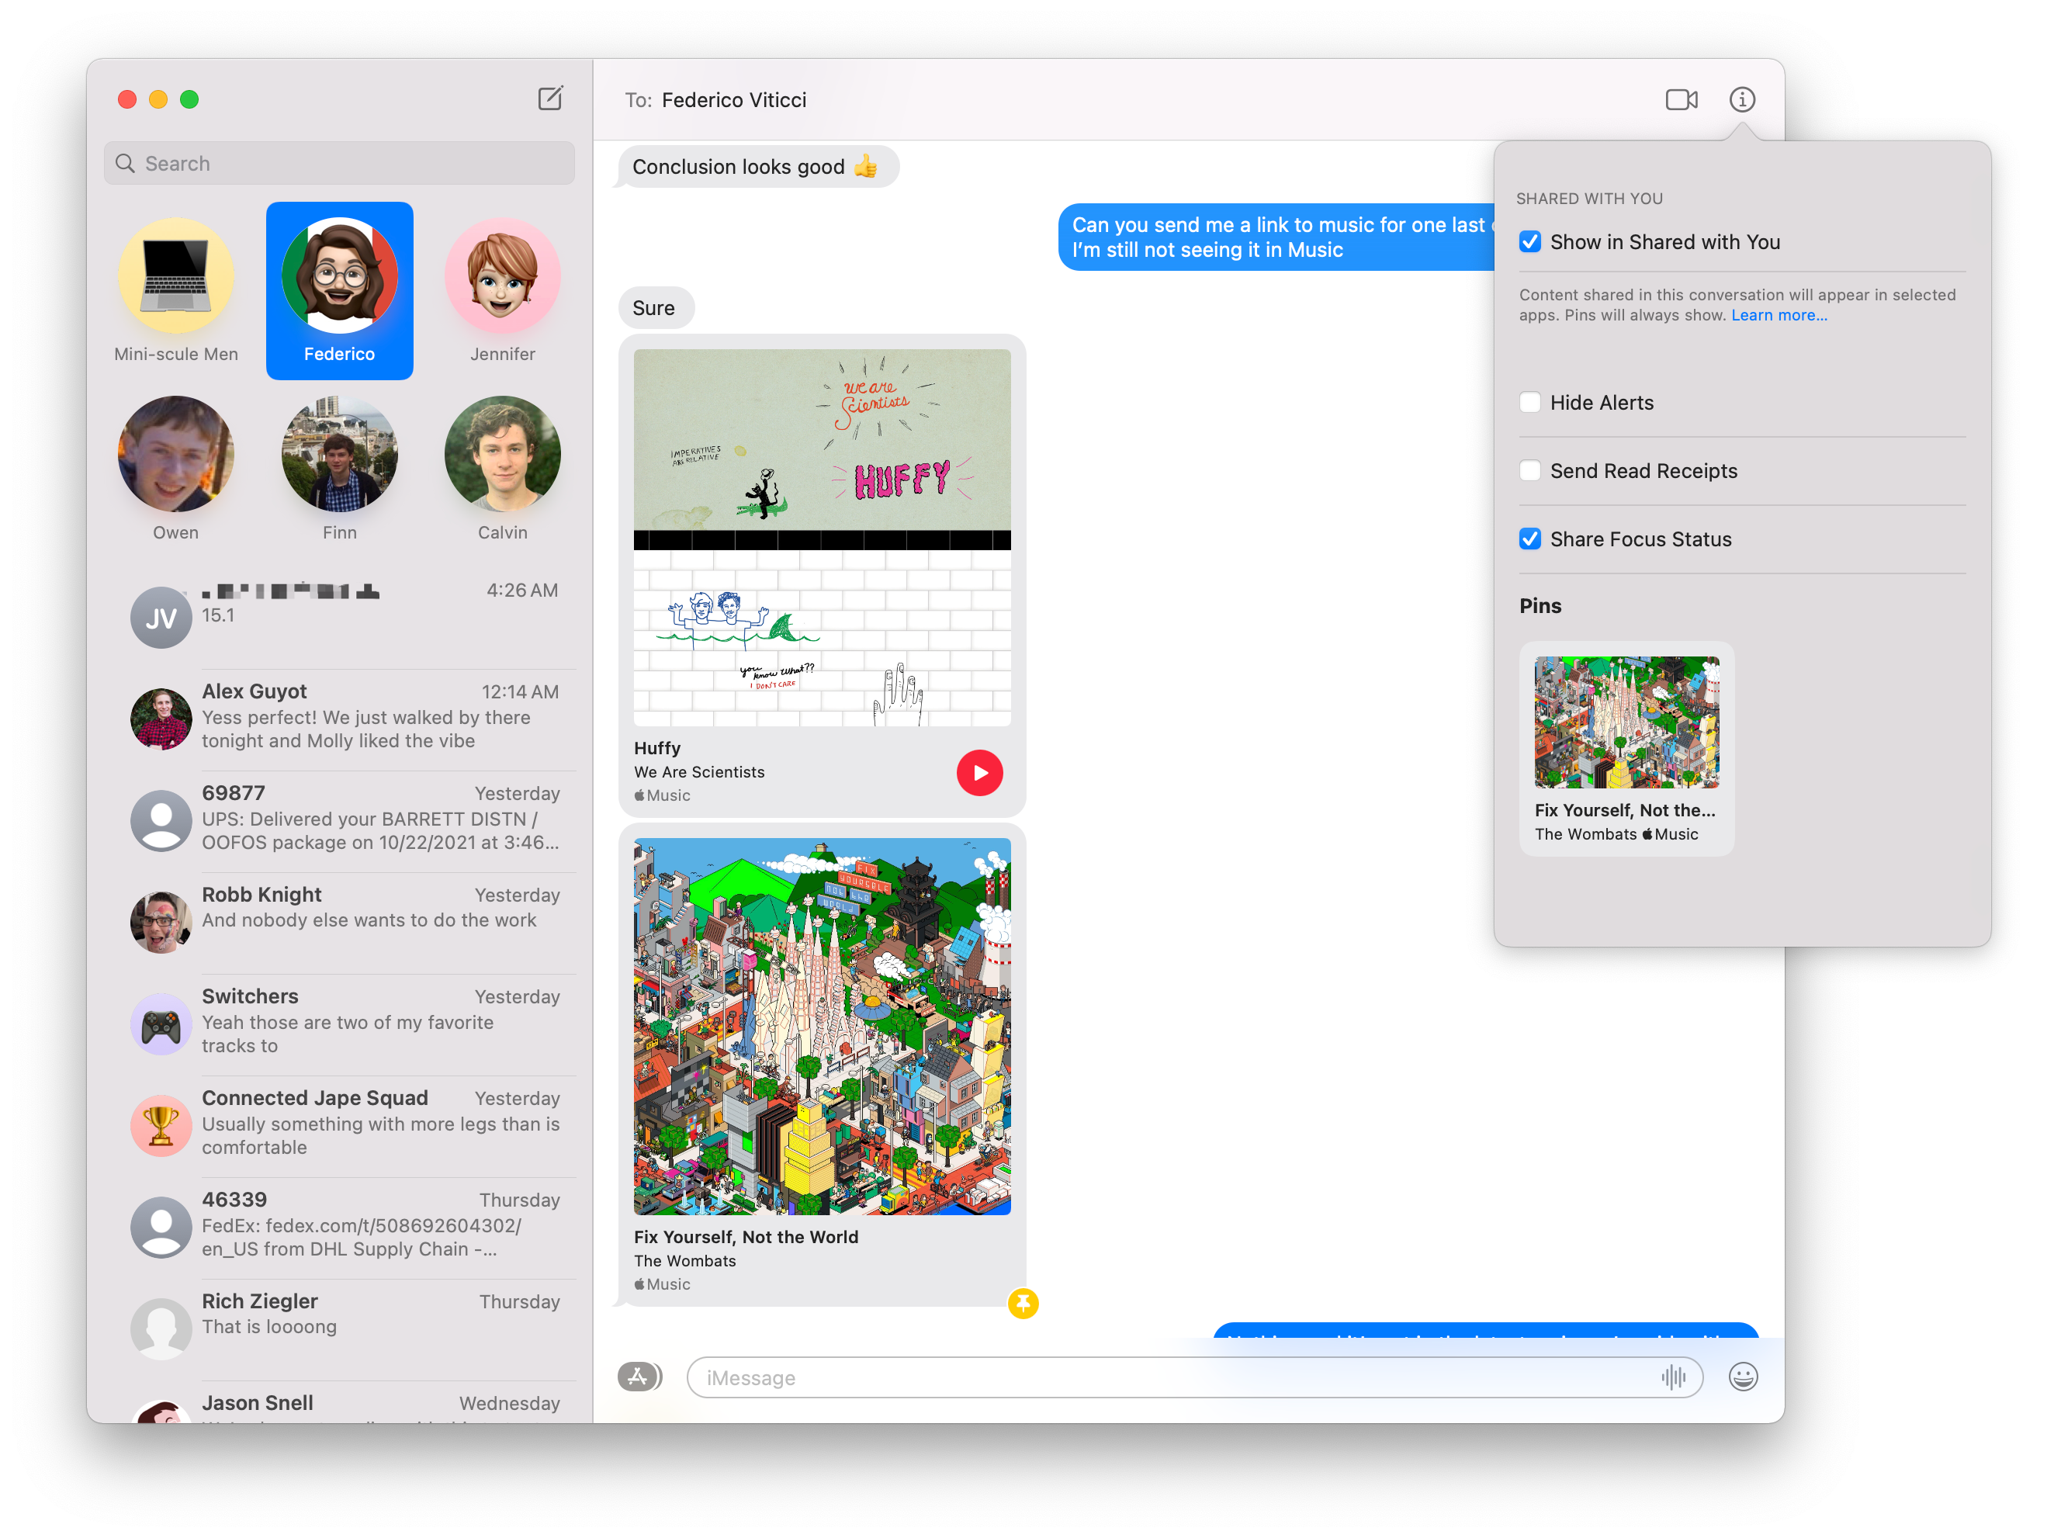Enable Hide Alerts checkbox

tap(1529, 403)
